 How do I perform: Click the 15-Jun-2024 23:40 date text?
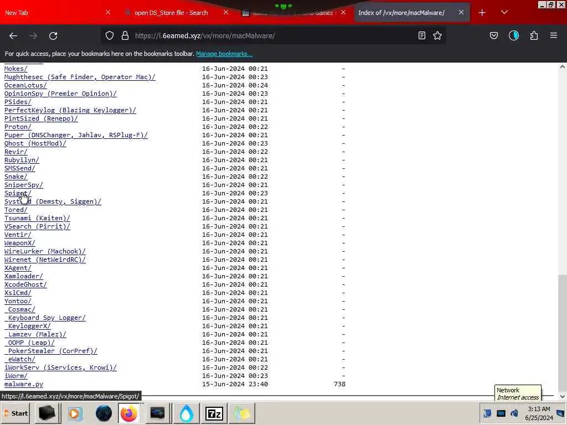pyautogui.click(x=235, y=384)
